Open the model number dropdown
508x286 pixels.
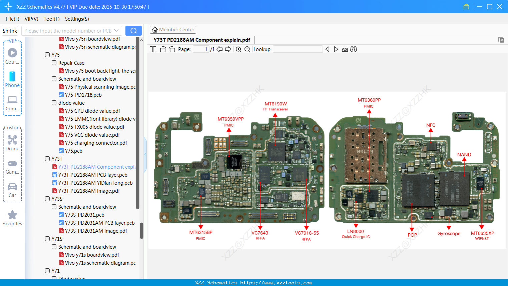point(117,30)
